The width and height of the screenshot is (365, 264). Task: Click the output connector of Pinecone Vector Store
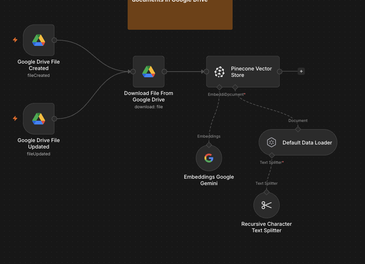(280, 72)
